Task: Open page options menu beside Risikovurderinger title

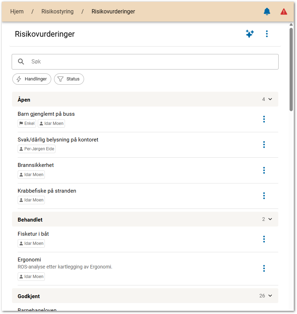Action: click(267, 34)
